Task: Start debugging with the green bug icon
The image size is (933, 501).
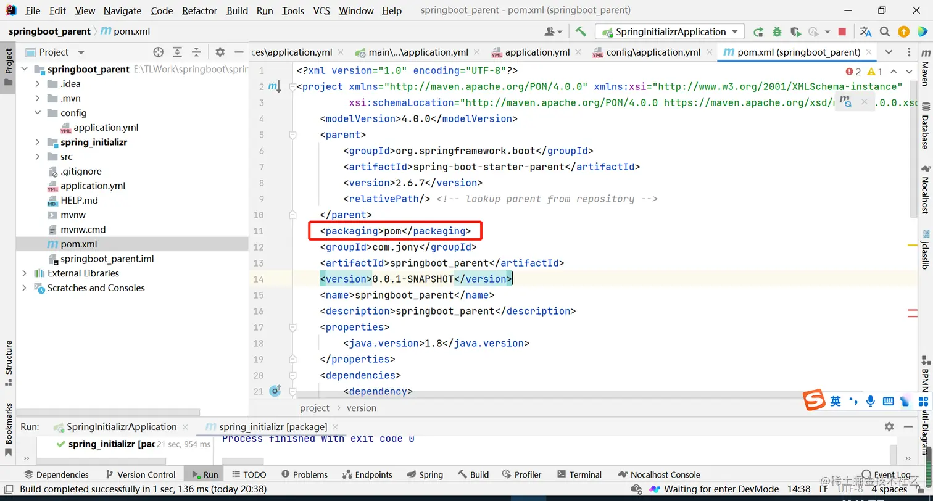Action: tap(777, 31)
